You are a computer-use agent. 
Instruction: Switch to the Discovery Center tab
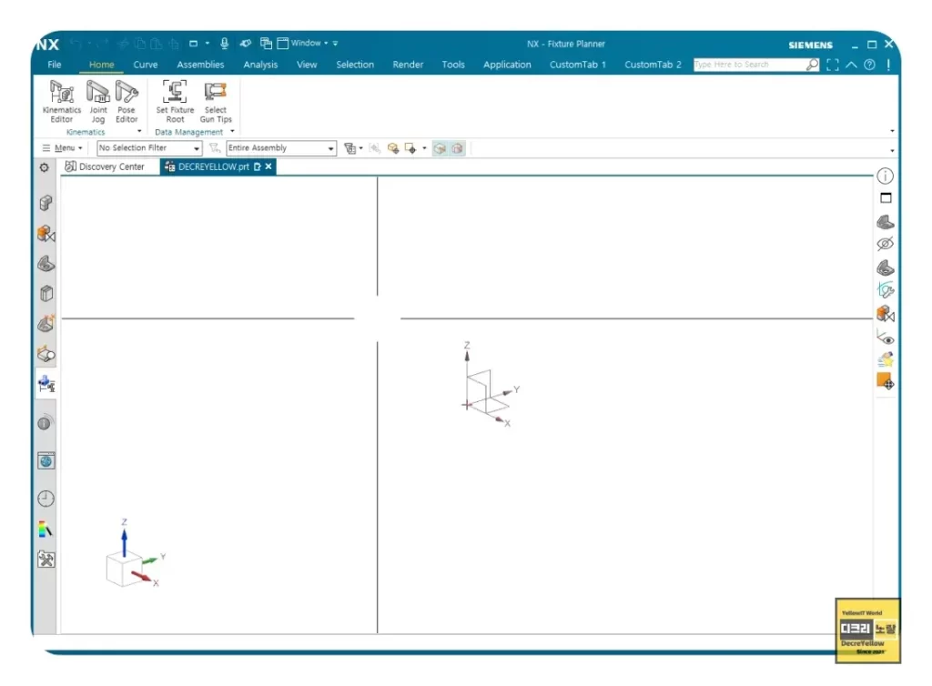[x=105, y=166]
